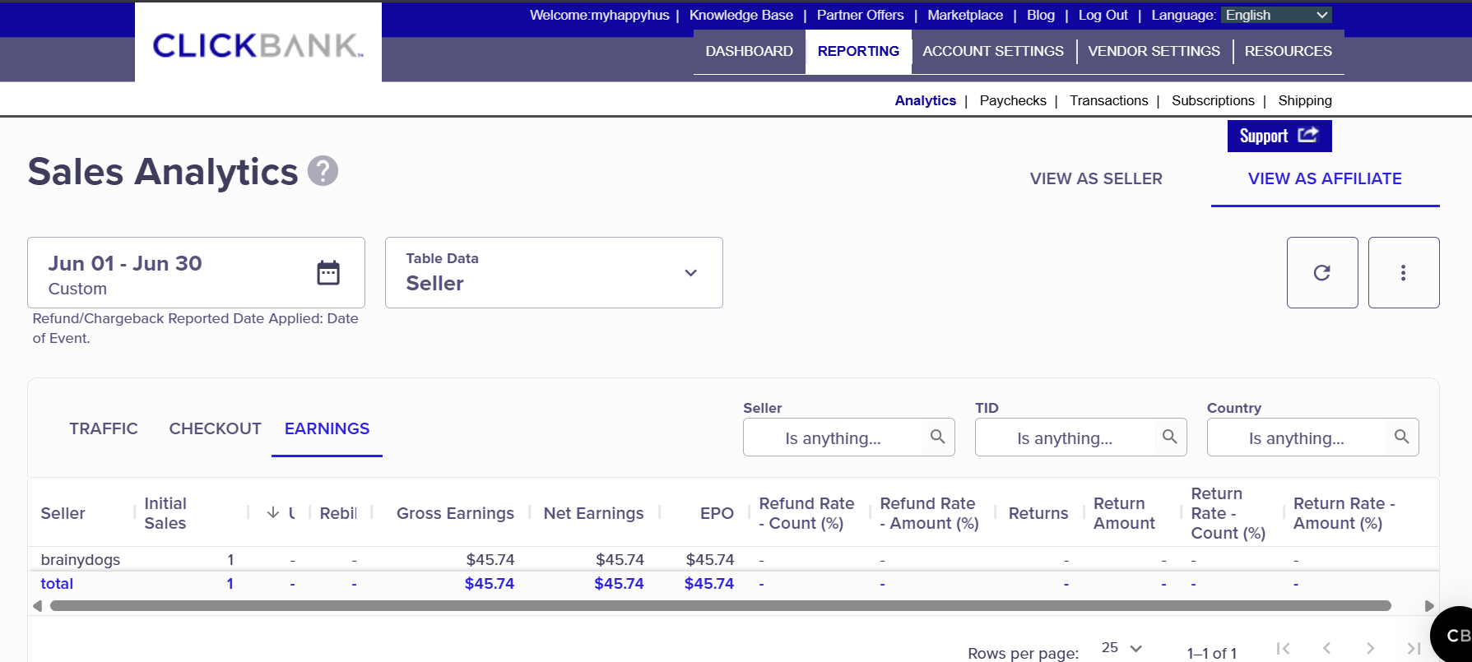Image resolution: width=1472 pixels, height=662 pixels.
Task: Sort by EPO column header
Action: pyautogui.click(x=717, y=513)
